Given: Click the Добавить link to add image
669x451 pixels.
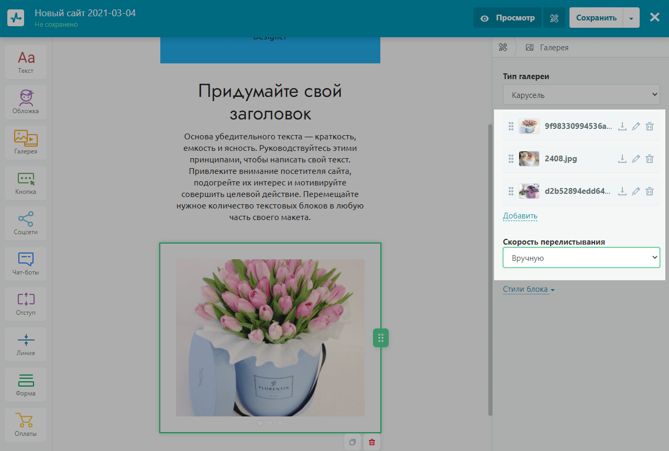Looking at the screenshot, I should [x=520, y=216].
